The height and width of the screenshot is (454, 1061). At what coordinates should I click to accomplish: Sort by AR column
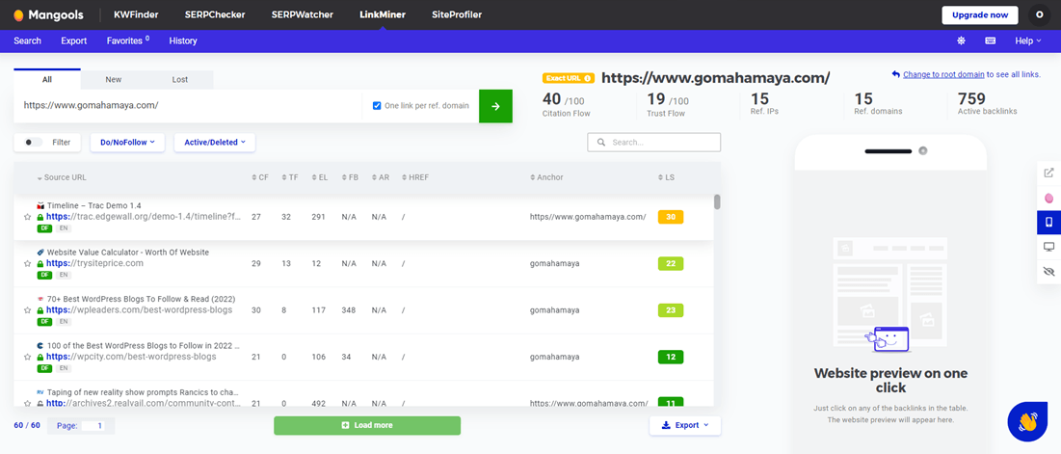381,177
